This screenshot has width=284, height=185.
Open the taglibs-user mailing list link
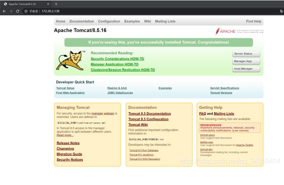207,142
